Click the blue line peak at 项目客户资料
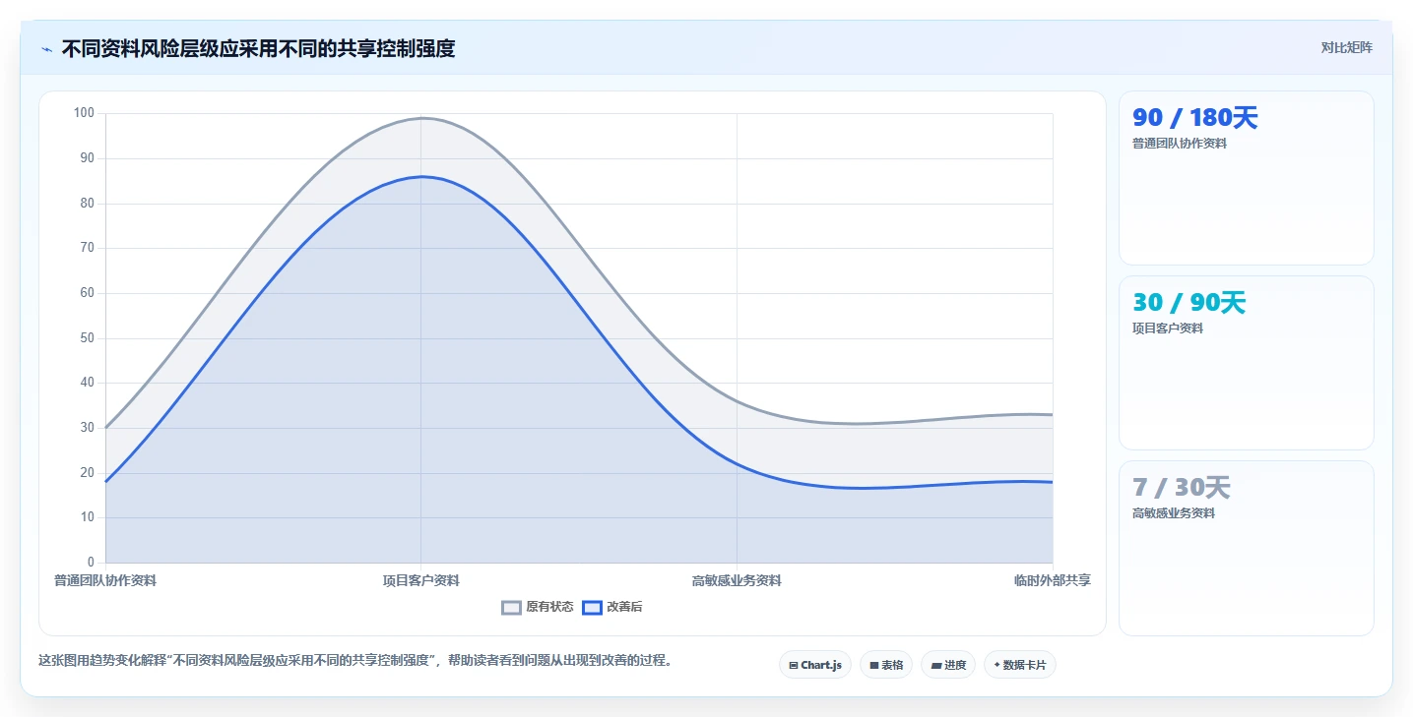The width and height of the screenshot is (1413, 717). click(421, 177)
